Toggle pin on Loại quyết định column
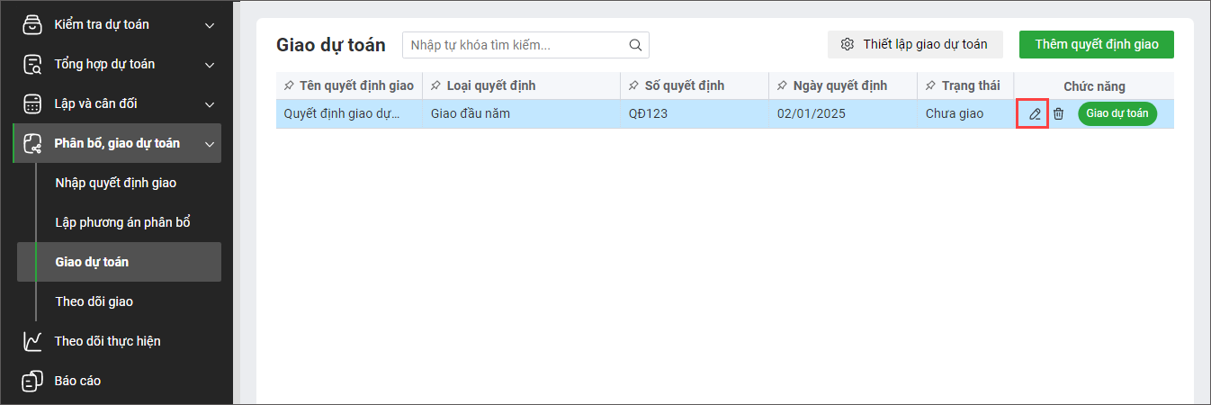The image size is (1211, 405). [x=435, y=86]
